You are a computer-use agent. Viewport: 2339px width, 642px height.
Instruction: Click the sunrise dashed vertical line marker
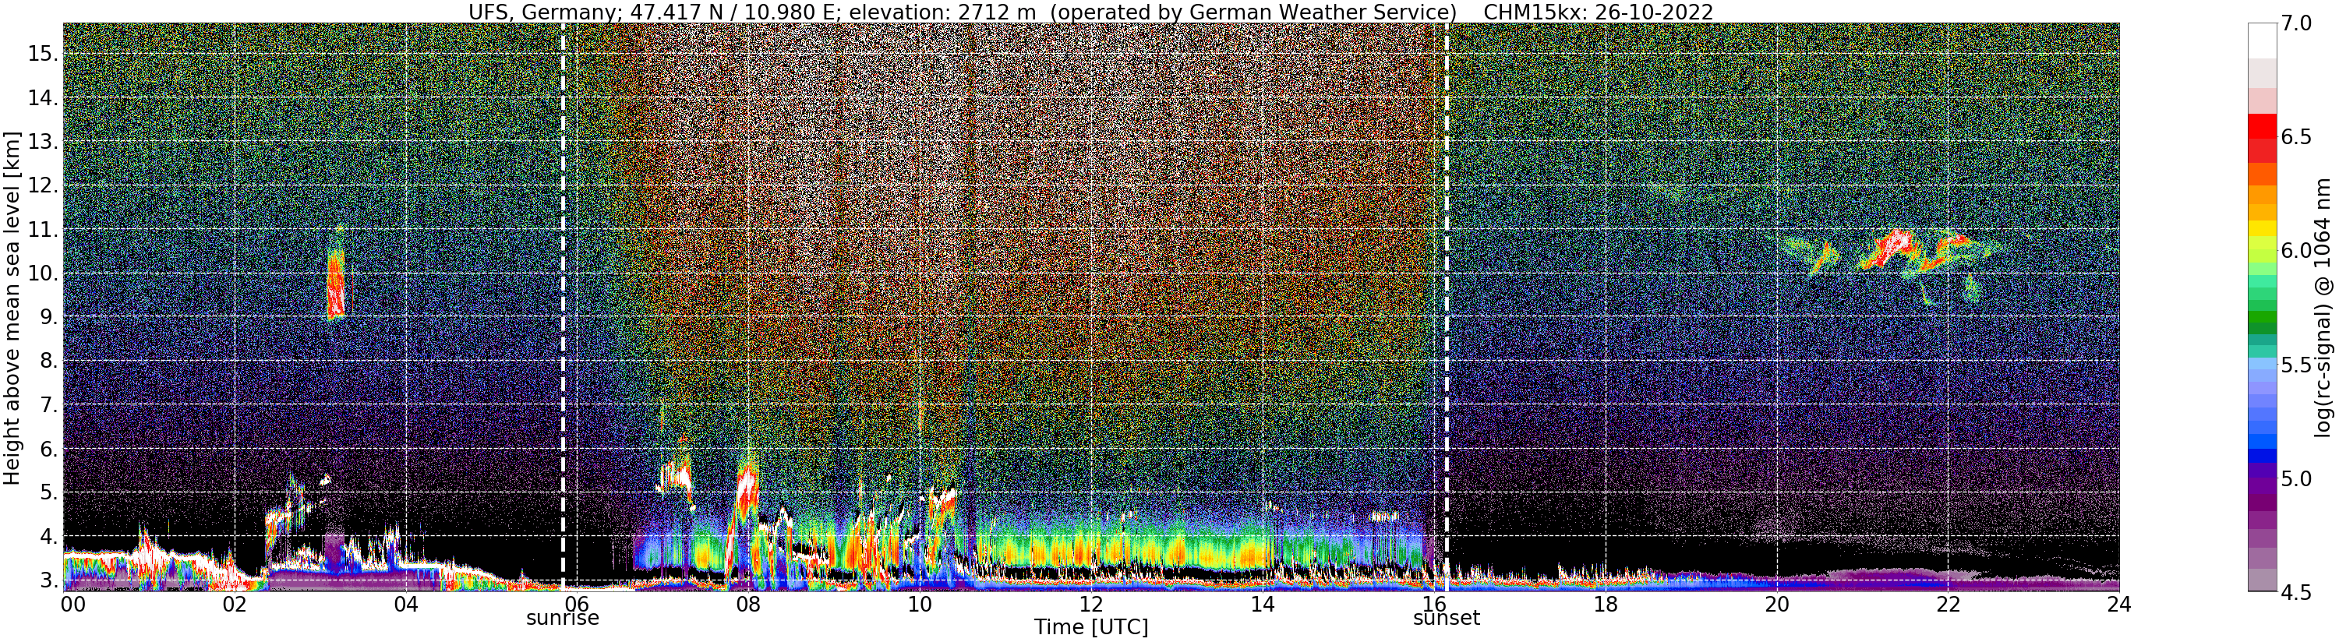[563, 307]
